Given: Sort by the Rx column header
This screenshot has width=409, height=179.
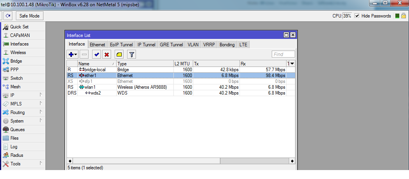Looking at the screenshot, I should click(x=263, y=64).
